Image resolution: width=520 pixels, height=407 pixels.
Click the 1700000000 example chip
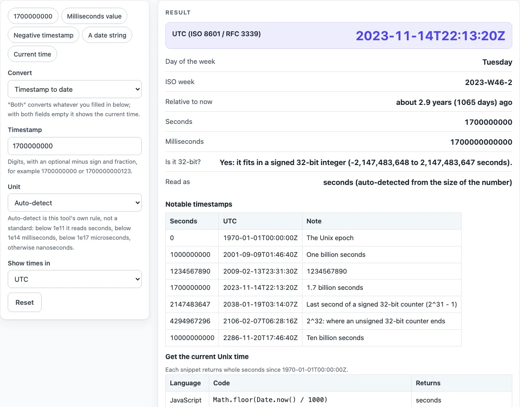pos(33,16)
